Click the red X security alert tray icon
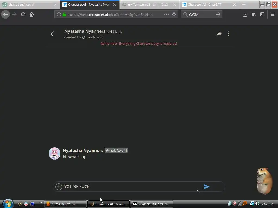 pyautogui.click(x=235, y=204)
